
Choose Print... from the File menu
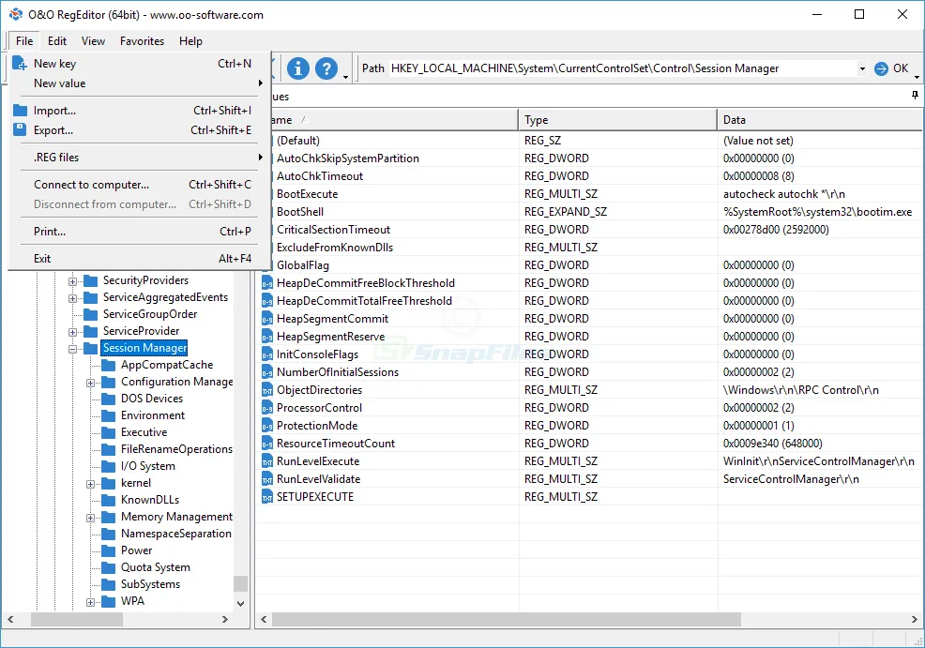pyautogui.click(x=139, y=231)
